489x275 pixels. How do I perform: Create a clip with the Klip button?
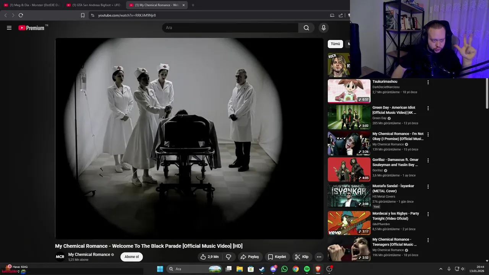(302, 257)
